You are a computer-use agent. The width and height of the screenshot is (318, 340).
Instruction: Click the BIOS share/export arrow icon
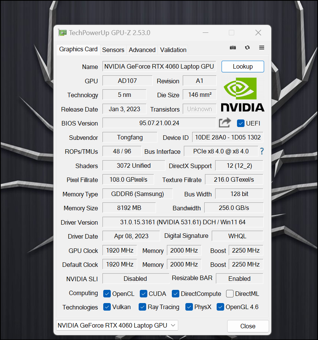pyautogui.click(x=225, y=123)
